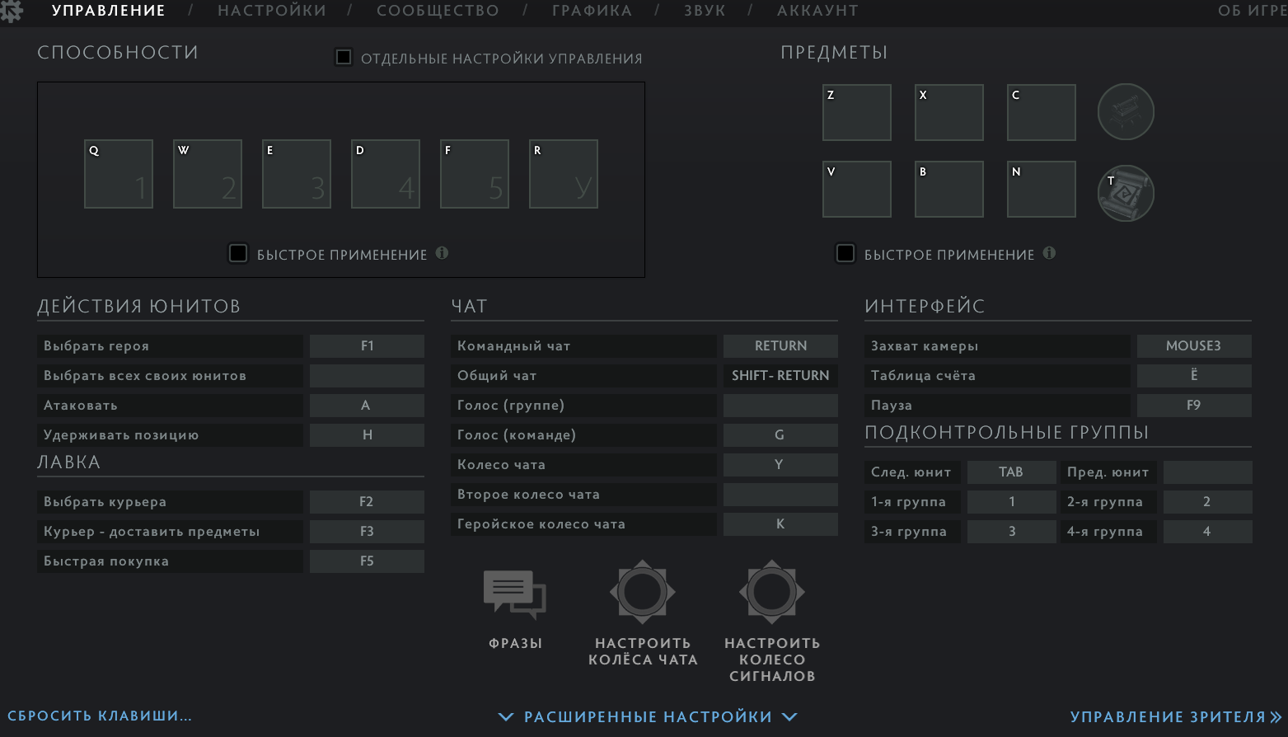
Task: Click info icon beside abilities quick cast
Action: point(443,253)
